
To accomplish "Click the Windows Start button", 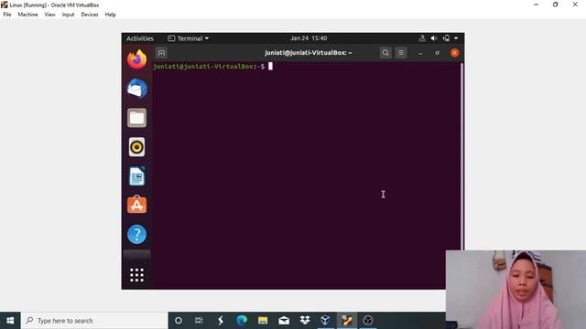I will coord(10,321).
